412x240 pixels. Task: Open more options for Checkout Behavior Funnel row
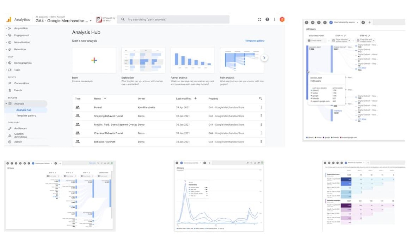click(x=261, y=133)
